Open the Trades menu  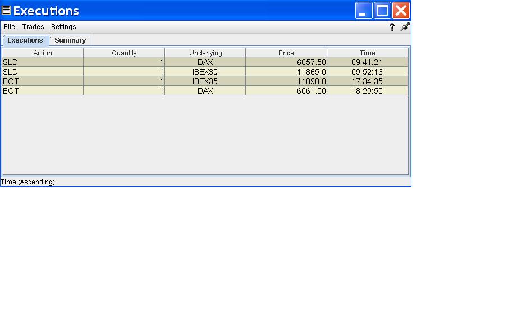(x=33, y=27)
